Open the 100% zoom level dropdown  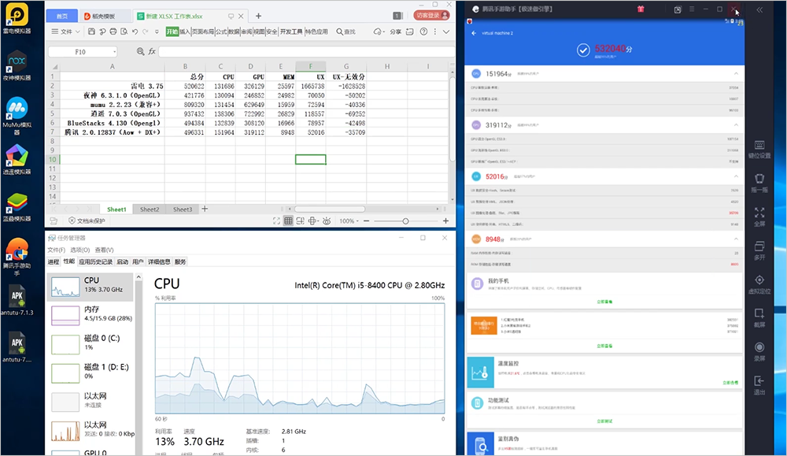(349, 221)
